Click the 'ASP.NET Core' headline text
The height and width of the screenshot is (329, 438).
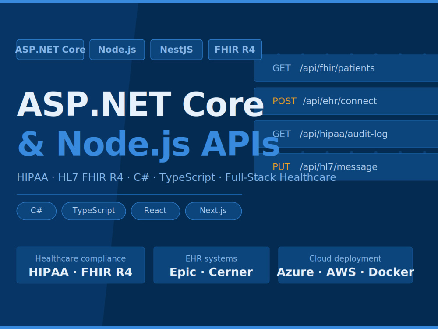tap(141, 104)
